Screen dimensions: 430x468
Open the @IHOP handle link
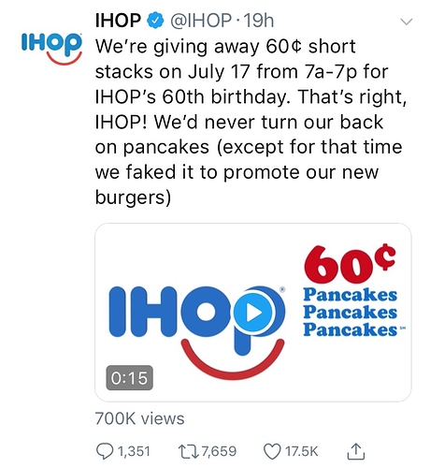pyautogui.click(x=200, y=21)
